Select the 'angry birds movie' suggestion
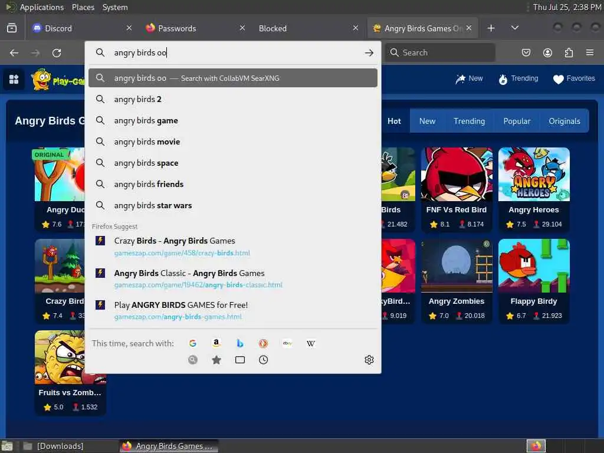 point(232,142)
